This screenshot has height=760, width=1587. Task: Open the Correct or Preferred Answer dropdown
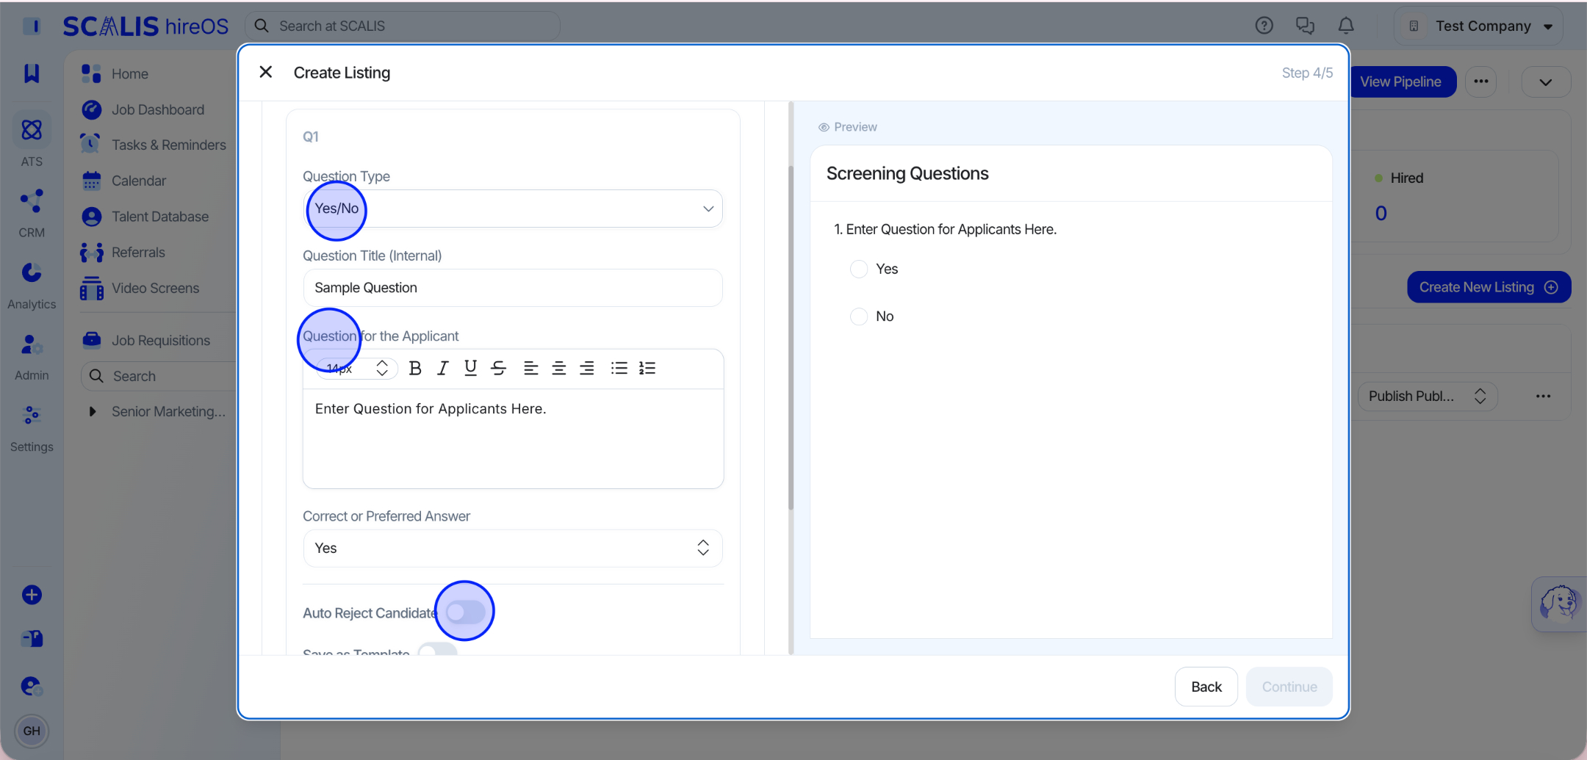[513, 549]
